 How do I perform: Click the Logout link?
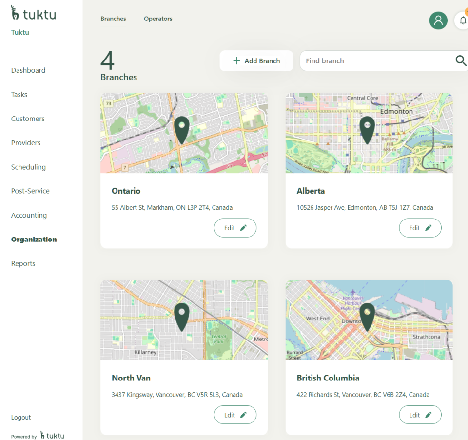[21, 418]
